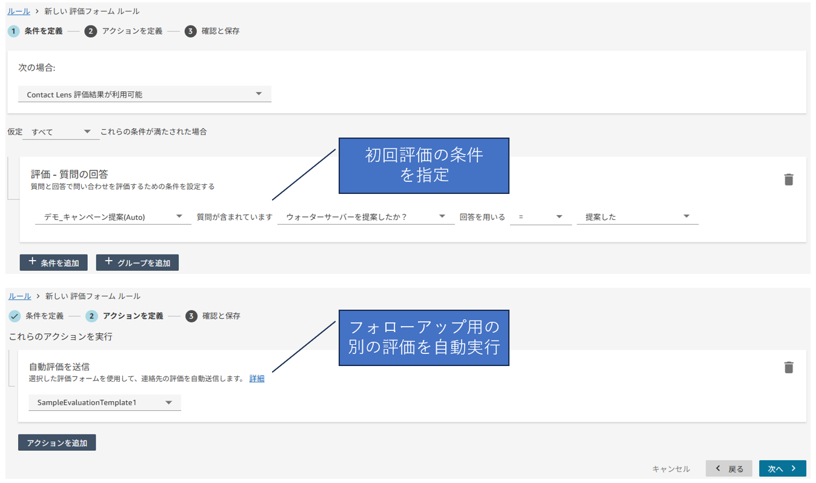Open the 詳細 link
Image resolution: width=816 pixels, height=483 pixels.
pyautogui.click(x=257, y=379)
